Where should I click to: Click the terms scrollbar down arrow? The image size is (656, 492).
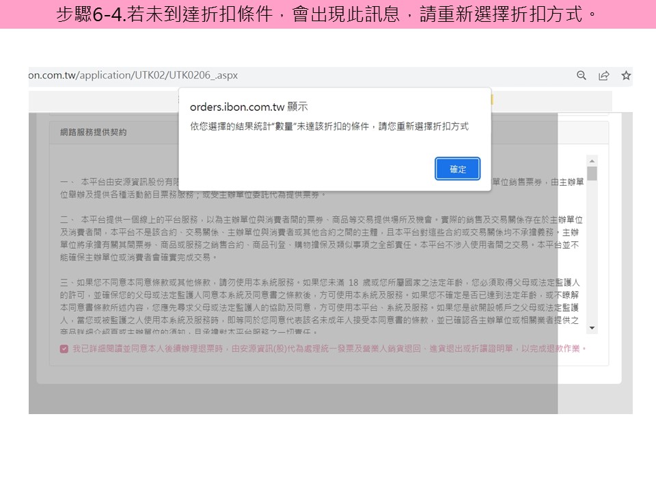(592, 328)
